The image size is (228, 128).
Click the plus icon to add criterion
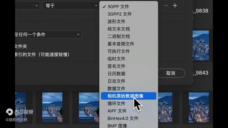click(x=175, y=6)
